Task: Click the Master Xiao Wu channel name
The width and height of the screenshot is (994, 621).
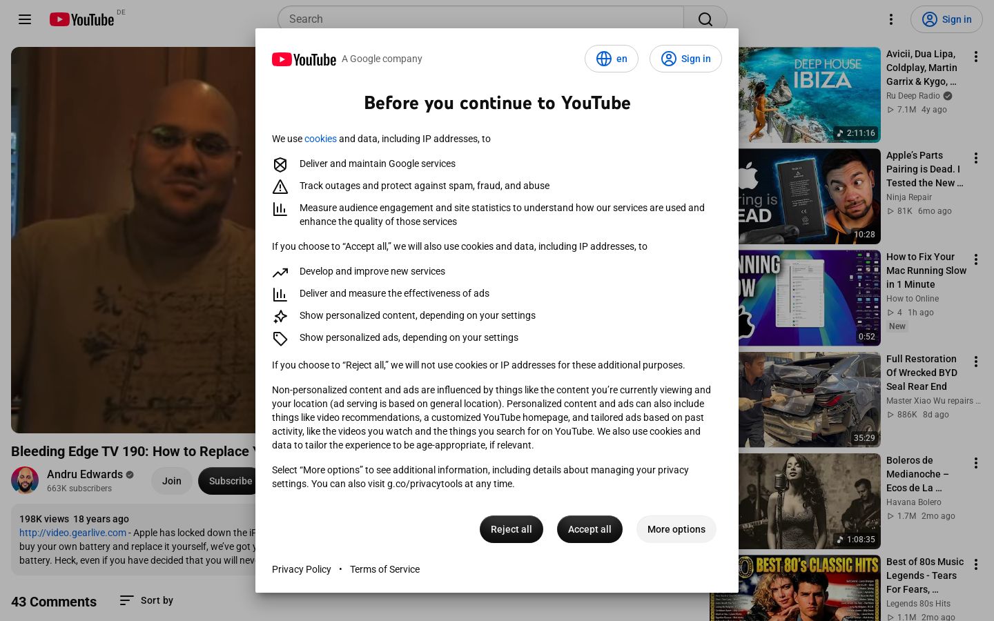Action: 933,401
